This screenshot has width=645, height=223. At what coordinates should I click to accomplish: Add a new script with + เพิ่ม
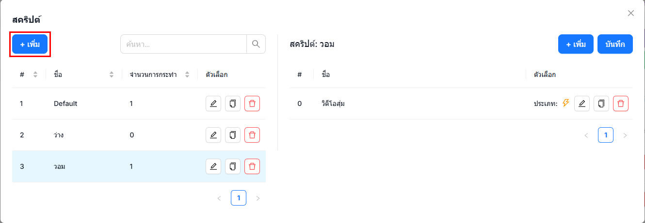tap(30, 44)
